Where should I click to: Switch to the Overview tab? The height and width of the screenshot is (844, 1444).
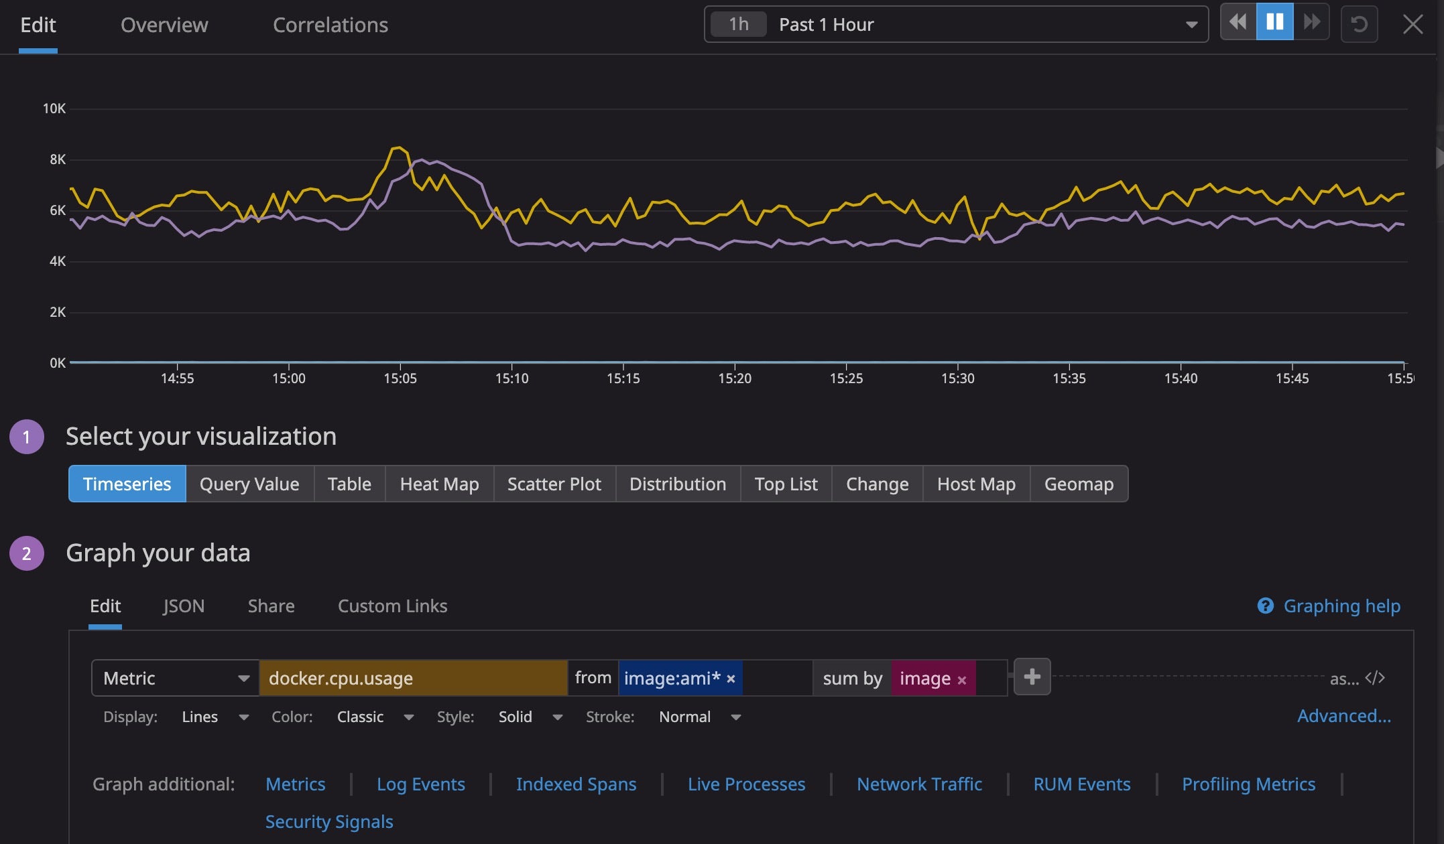click(x=164, y=24)
